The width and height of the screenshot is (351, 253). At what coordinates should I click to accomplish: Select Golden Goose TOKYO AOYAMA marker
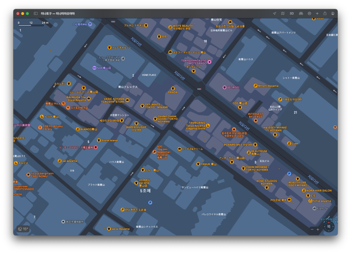click(x=155, y=119)
